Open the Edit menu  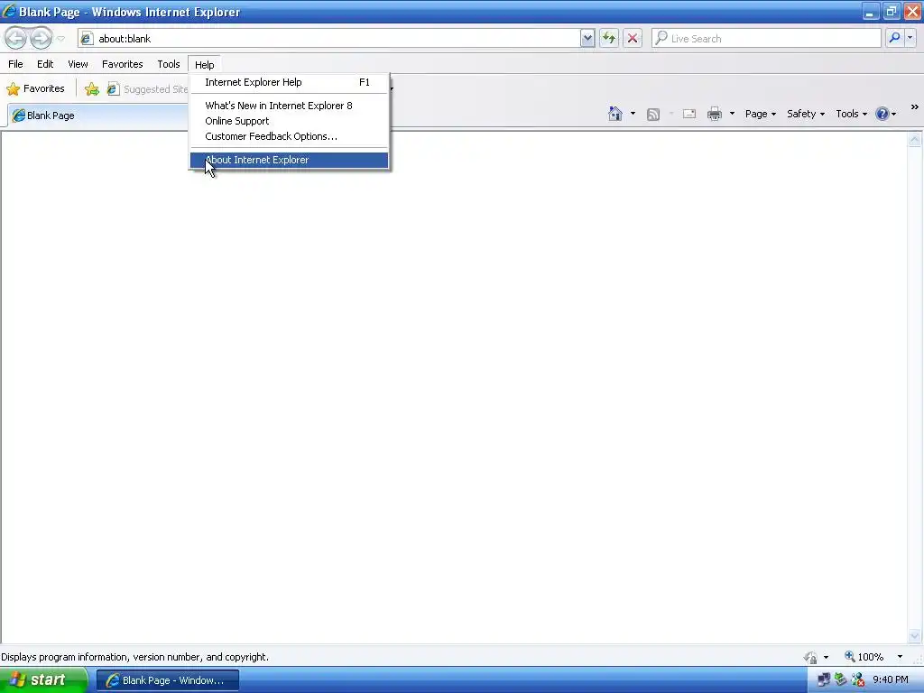pyautogui.click(x=45, y=64)
